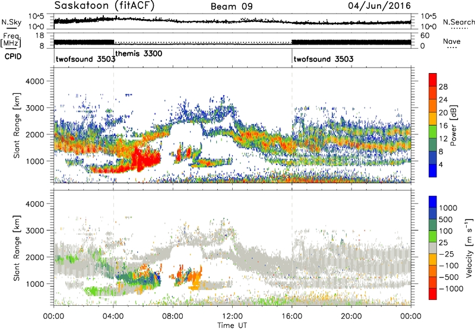Select velocity colorbar value "500"
The image size is (475, 329).
(x=446, y=220)
